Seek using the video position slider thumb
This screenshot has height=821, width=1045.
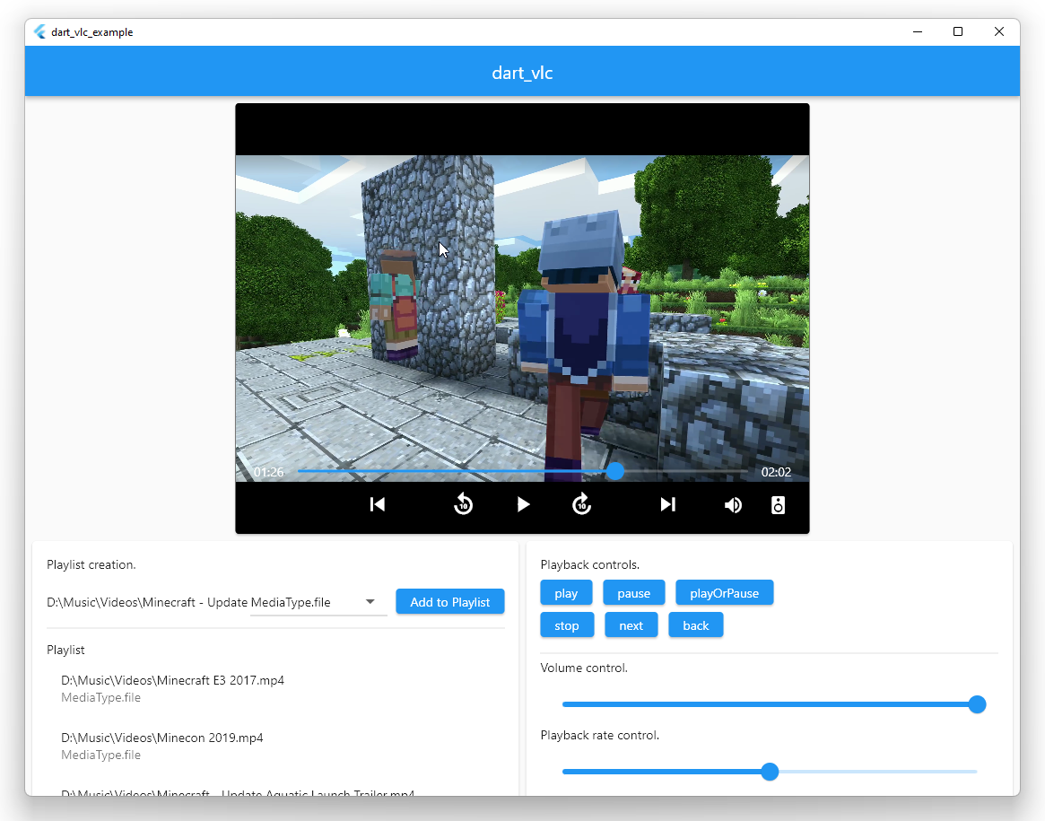click(615, 471)
